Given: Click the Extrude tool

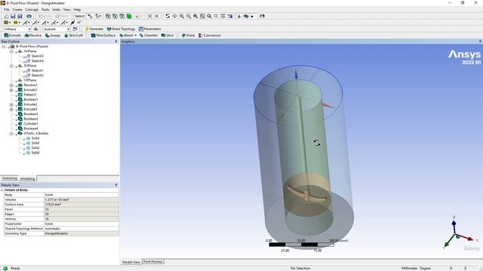Looking at the screenshot, I should [13, 35].
